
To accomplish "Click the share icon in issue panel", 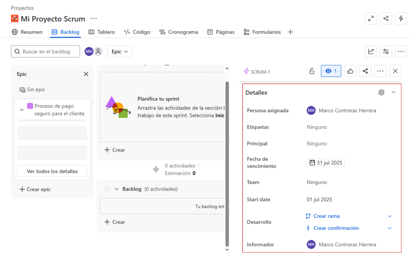I will (x=365, y=71).
